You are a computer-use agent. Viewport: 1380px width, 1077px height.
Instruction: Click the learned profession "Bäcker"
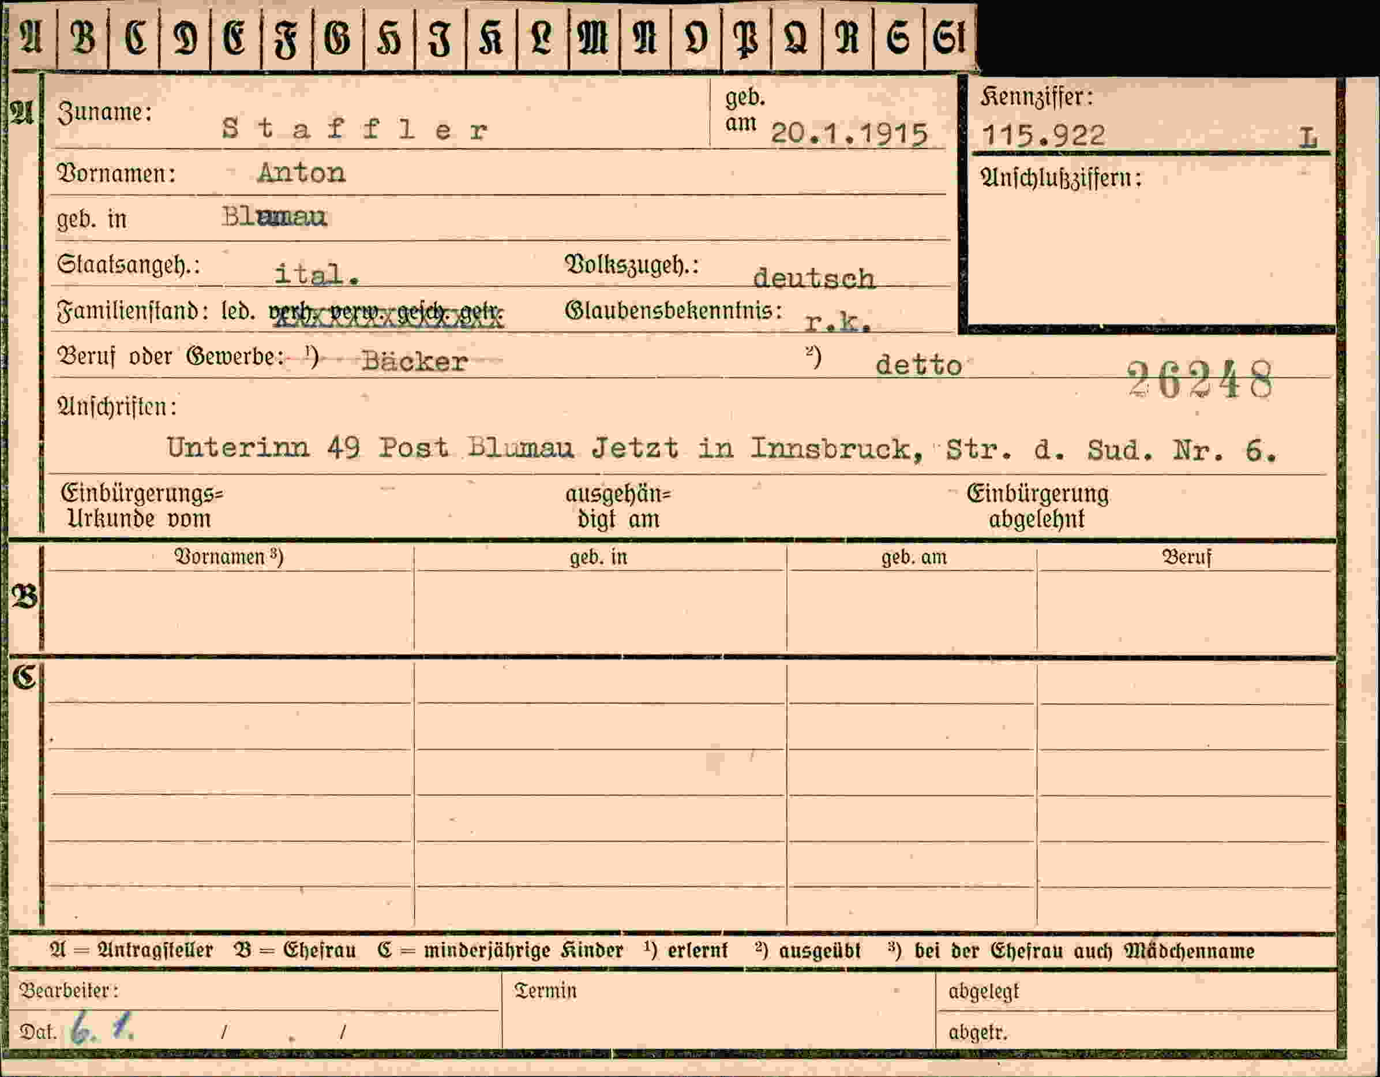(414, 361)
